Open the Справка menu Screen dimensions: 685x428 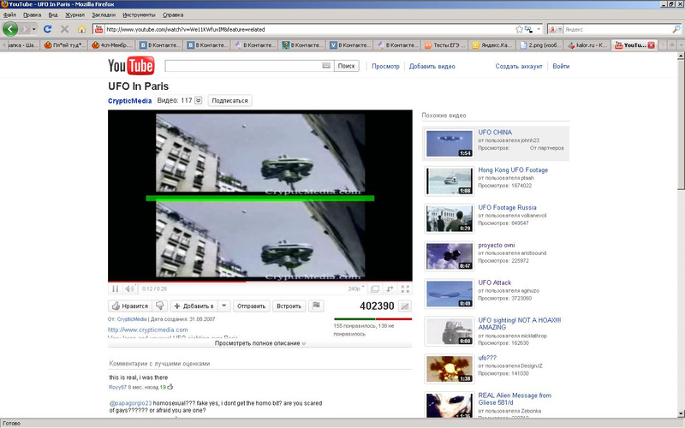click(x=173, y=15)
